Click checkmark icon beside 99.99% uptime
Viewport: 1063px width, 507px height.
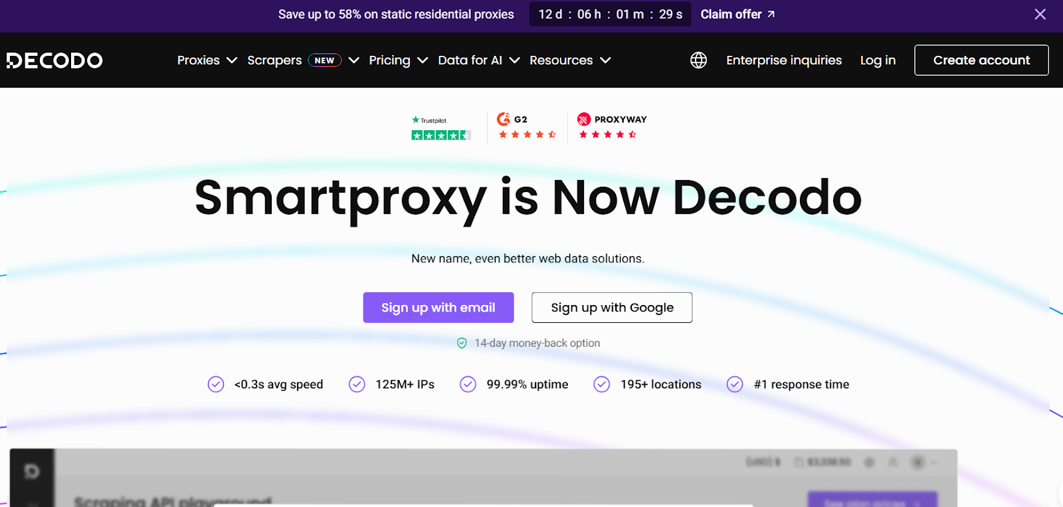[468, 384]
